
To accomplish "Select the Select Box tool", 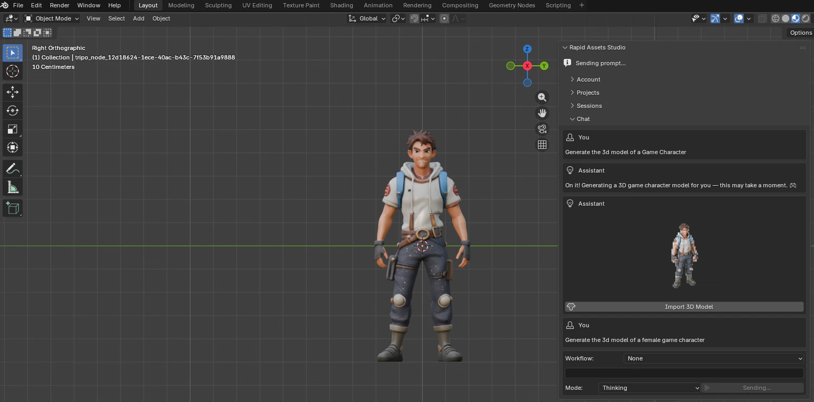I will pos(13,53).
